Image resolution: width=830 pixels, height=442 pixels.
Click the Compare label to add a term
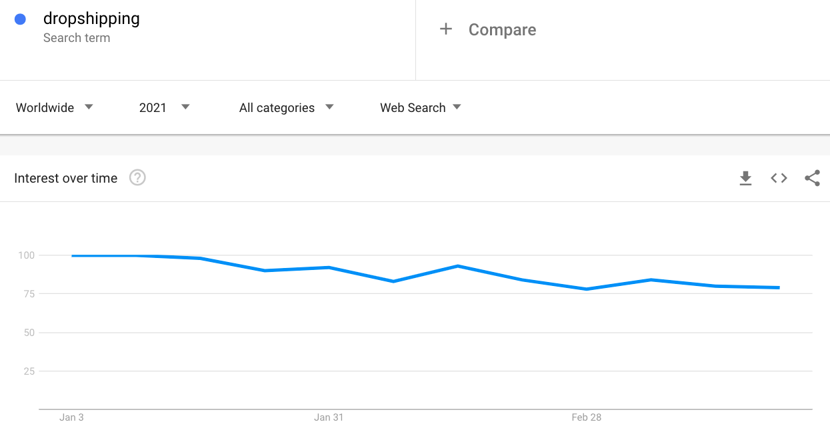coord(502,29)
